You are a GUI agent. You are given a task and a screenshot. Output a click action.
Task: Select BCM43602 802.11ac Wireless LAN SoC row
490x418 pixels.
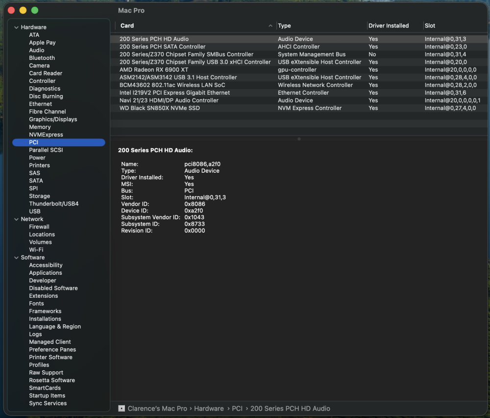click(299, 85)
